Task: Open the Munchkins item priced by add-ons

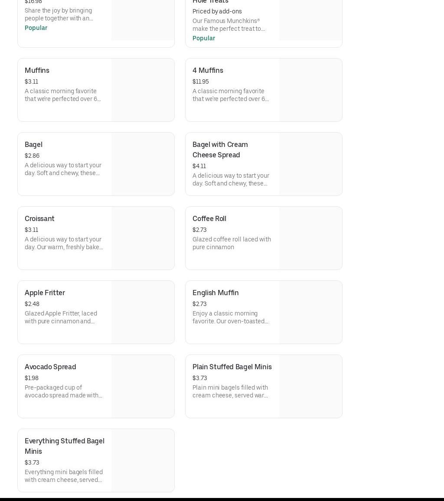Action: (229, 17)
